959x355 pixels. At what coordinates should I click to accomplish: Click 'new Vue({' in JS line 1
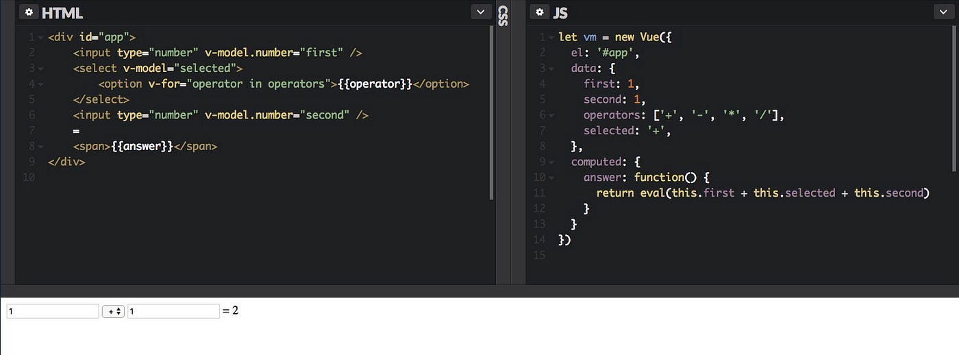(x=644, y=37)
